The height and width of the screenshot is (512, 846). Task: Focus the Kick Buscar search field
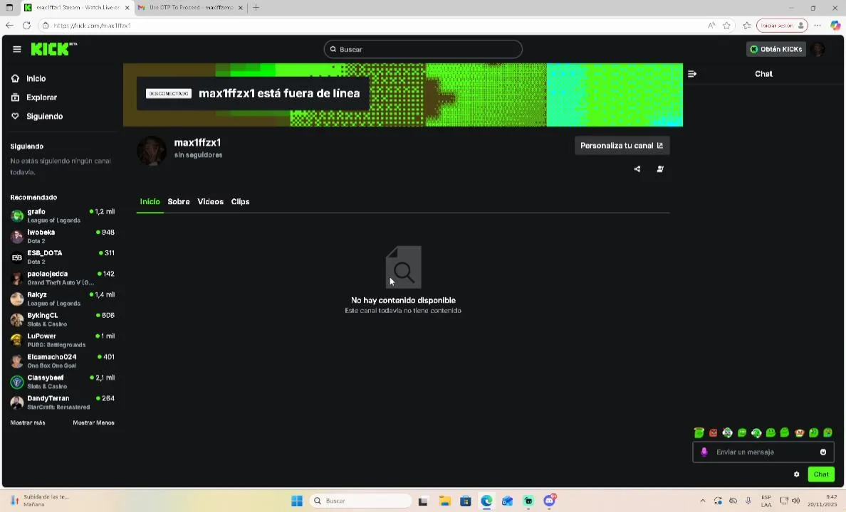pyautogui.click(x=423, y=49)
